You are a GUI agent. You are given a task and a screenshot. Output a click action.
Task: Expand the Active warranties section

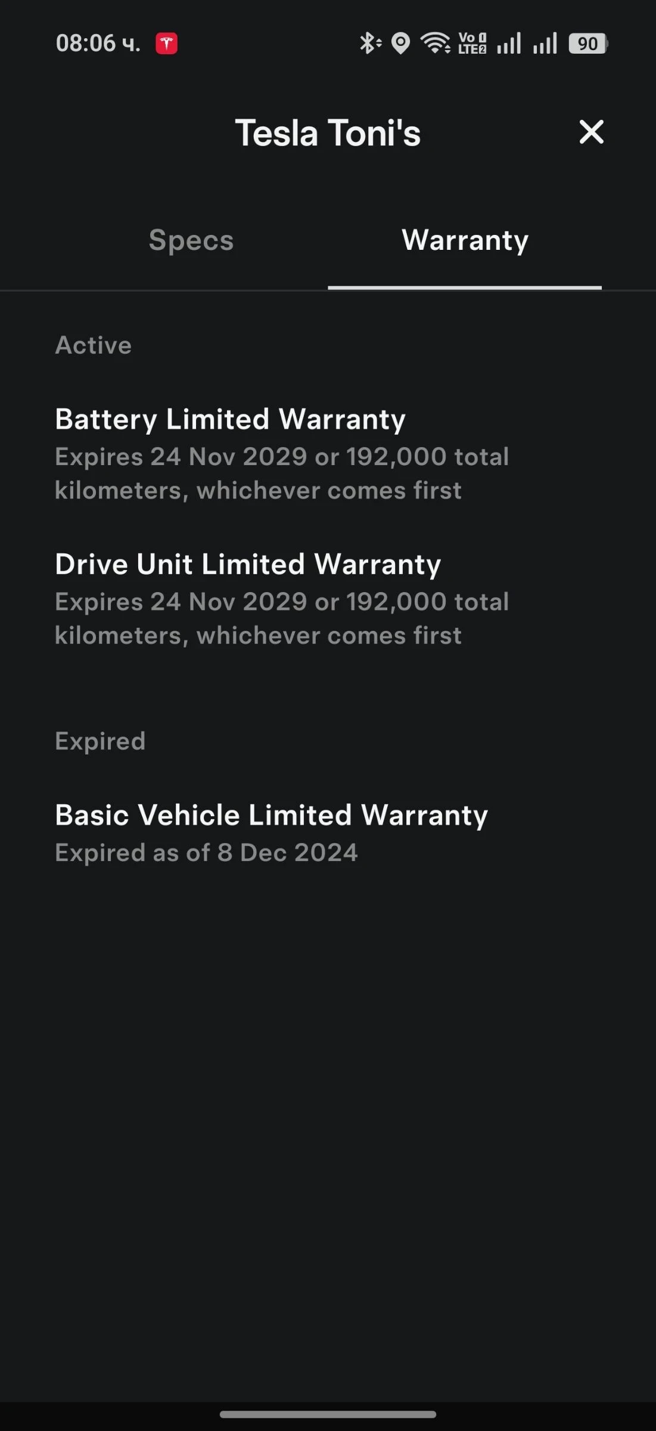[x=94, y=345]
